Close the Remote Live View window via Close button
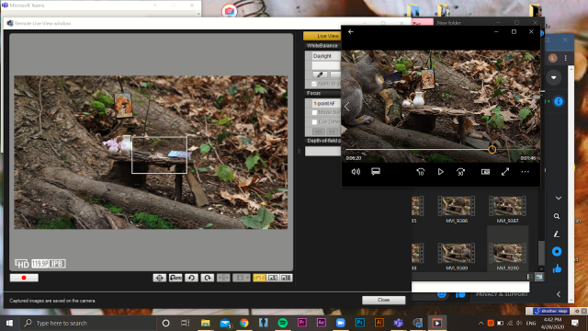Screen dimensions: 588x331 point(383,300)
